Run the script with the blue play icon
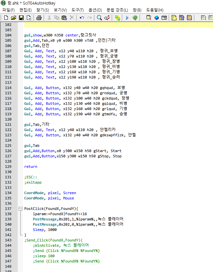213x272 pixels. pos(127,18)
